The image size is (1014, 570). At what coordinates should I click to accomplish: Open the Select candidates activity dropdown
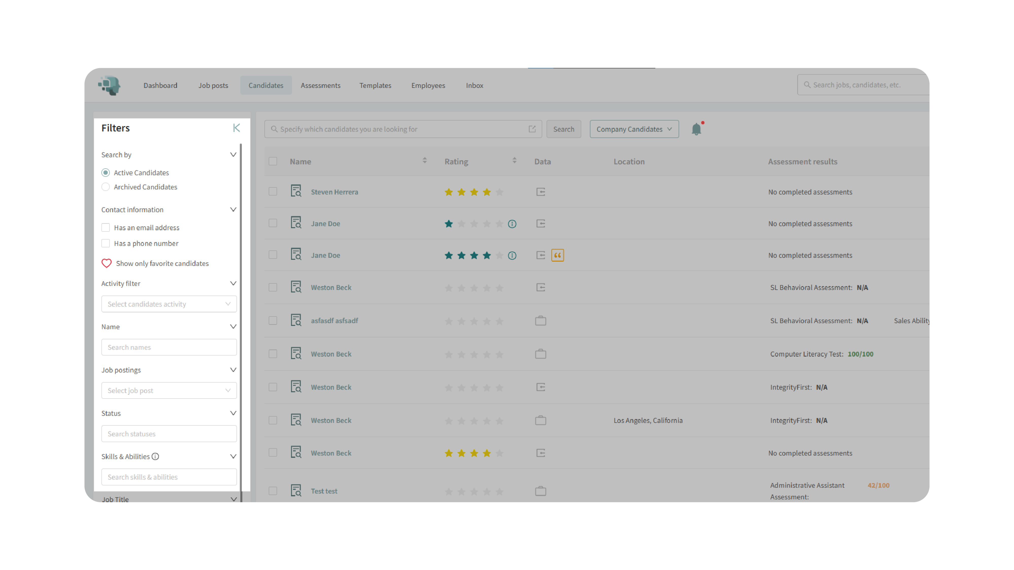click(169, 304)
